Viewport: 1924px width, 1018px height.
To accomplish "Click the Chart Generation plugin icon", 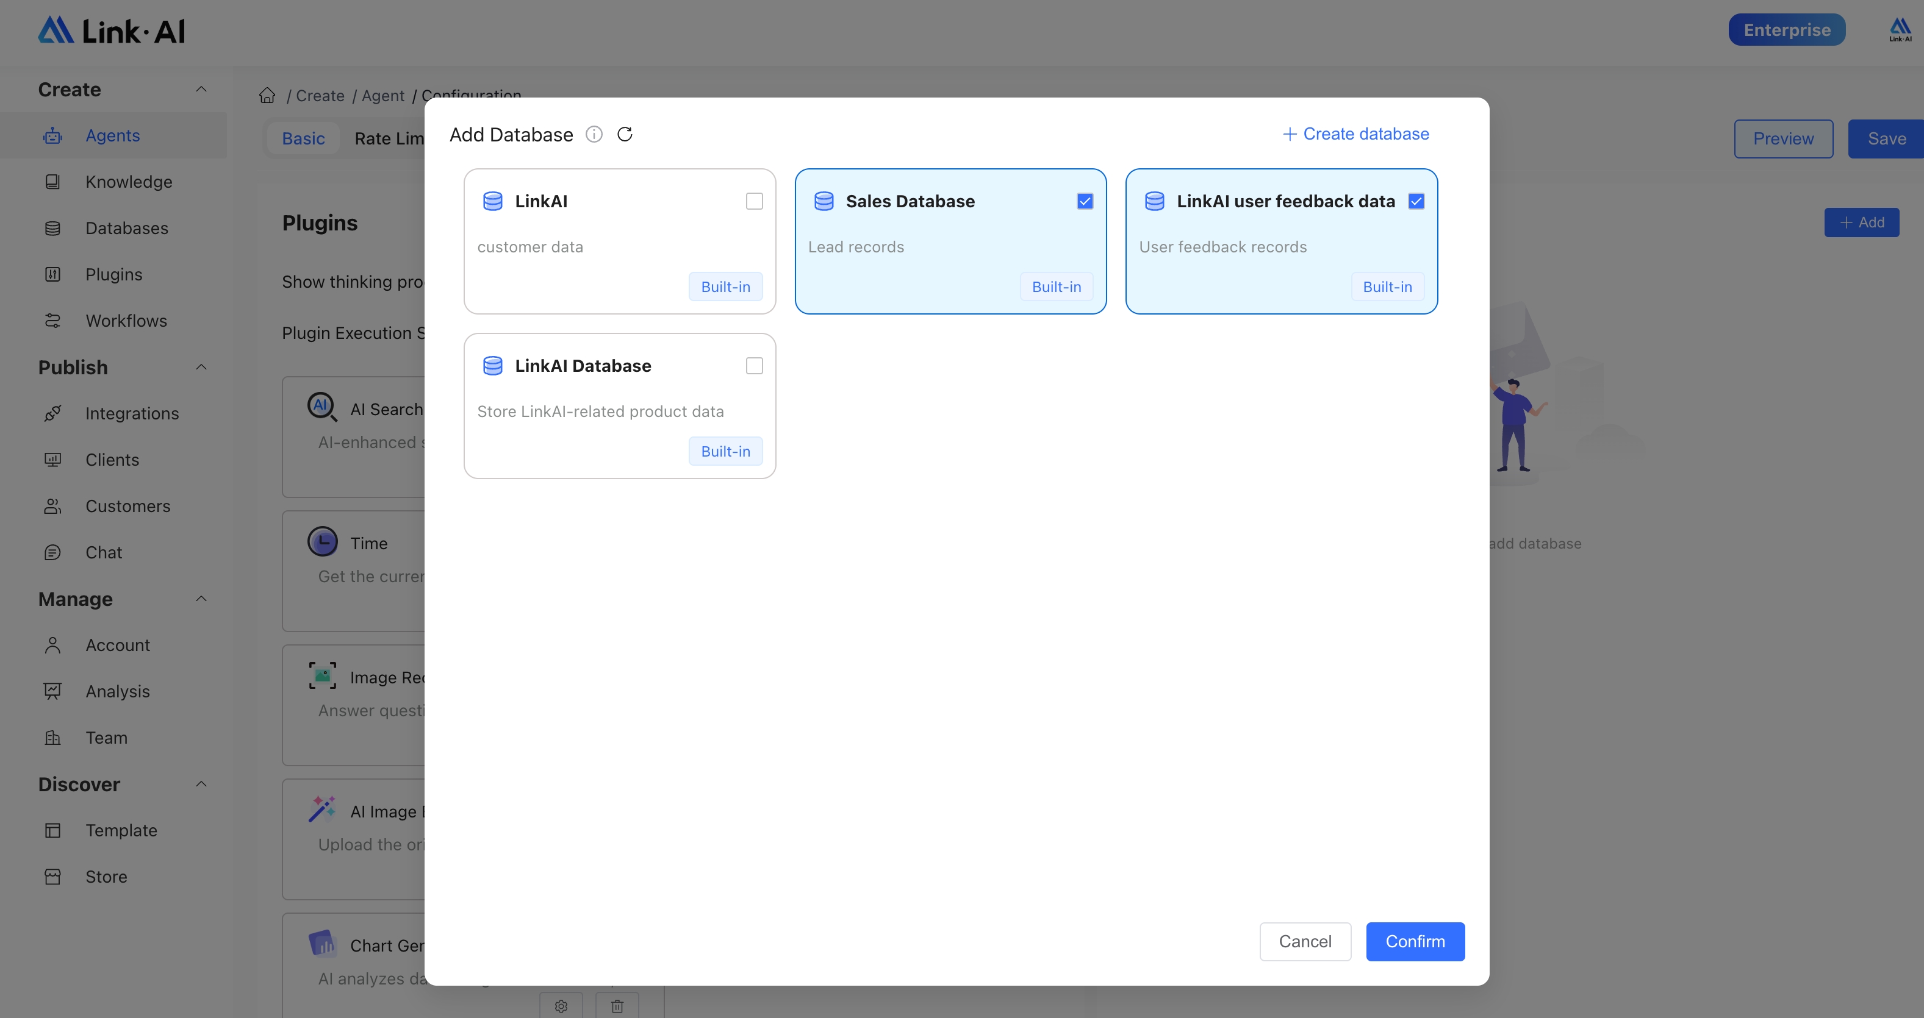I will [323, 944].
